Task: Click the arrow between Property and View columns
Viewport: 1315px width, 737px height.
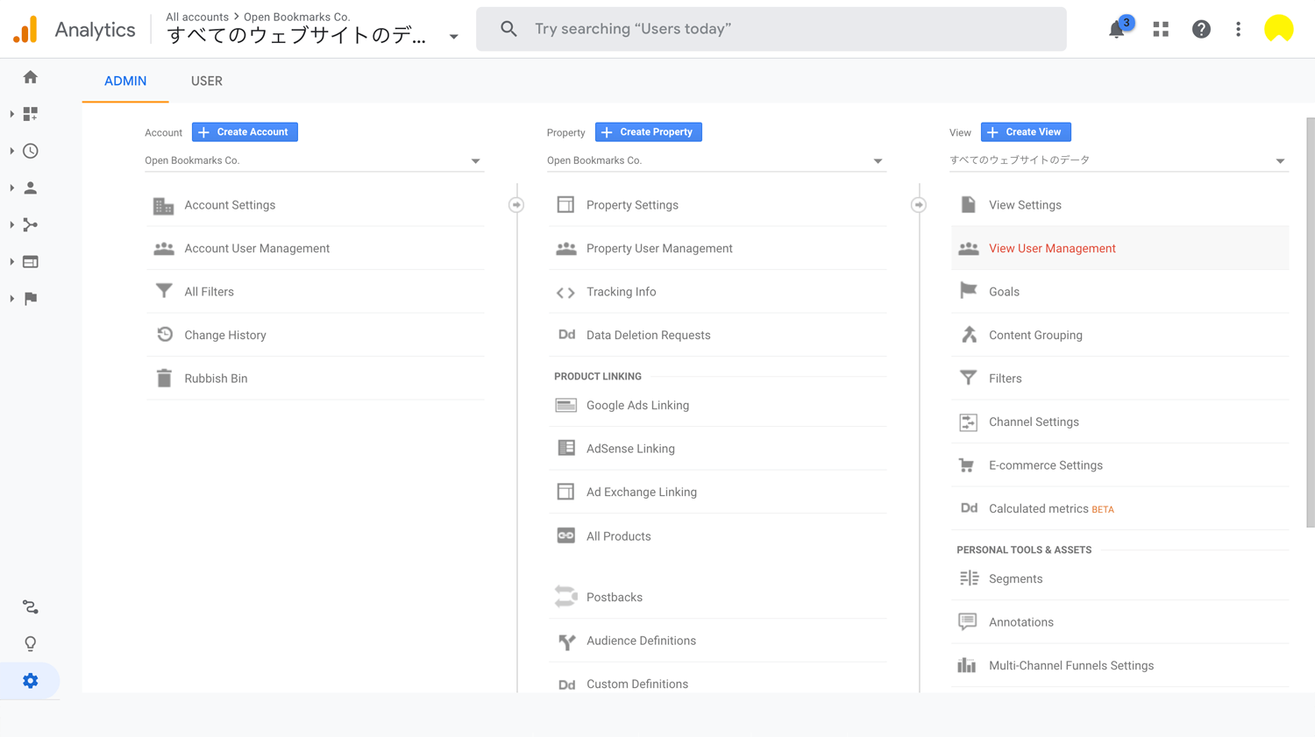Action: pyautogui.click(x=918, y=205)
